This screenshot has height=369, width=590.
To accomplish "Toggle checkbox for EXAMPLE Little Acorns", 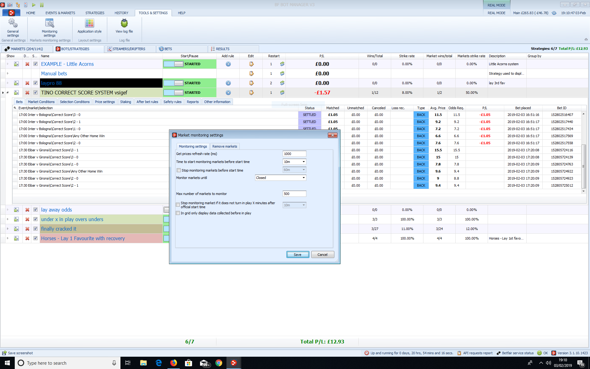I will (x=35, y=64).
